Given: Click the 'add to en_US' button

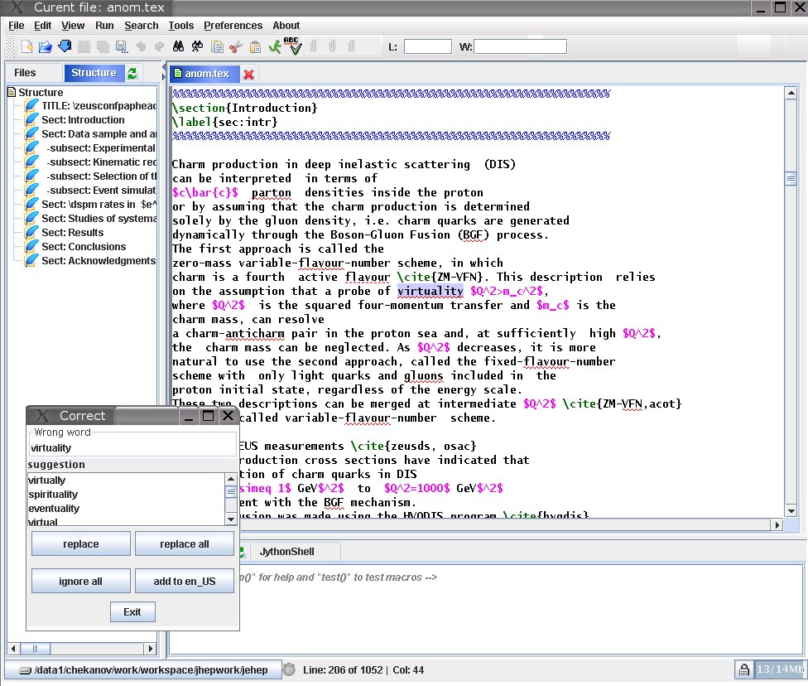Looking at the screenshot, I should point(184,582).
